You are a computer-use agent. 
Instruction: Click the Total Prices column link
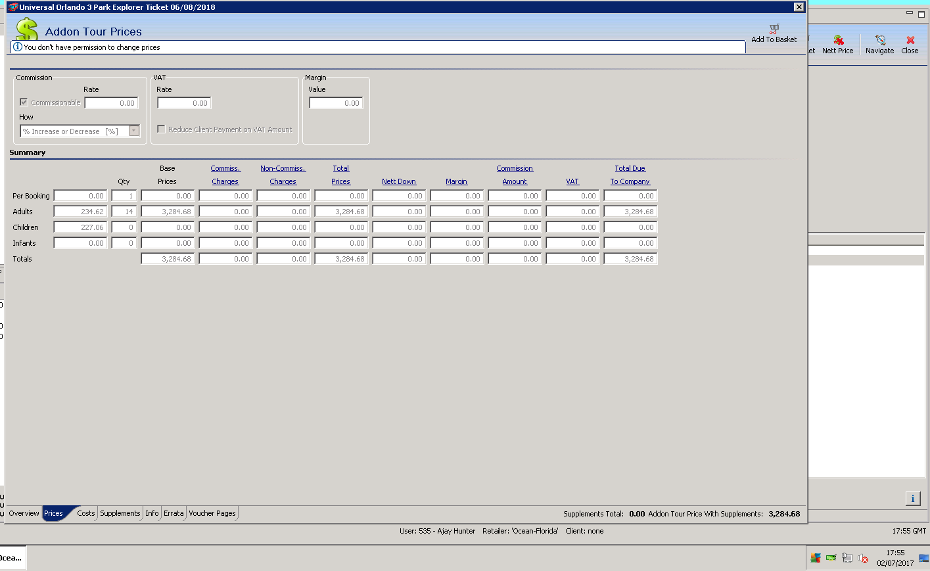341,175
